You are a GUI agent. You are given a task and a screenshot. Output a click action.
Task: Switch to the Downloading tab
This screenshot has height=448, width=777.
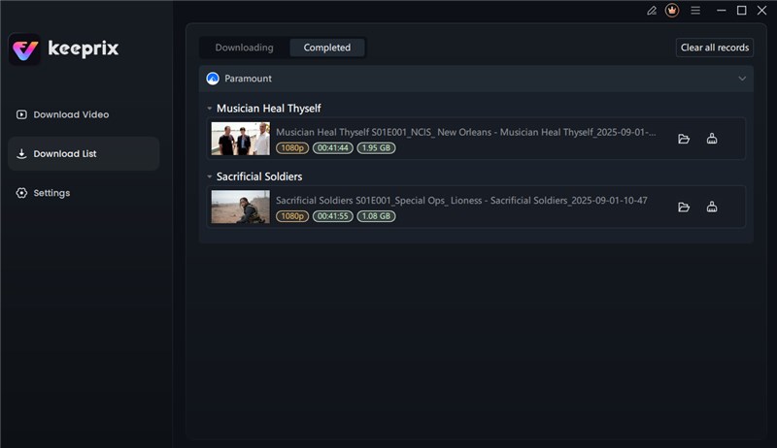pos(244,48)
